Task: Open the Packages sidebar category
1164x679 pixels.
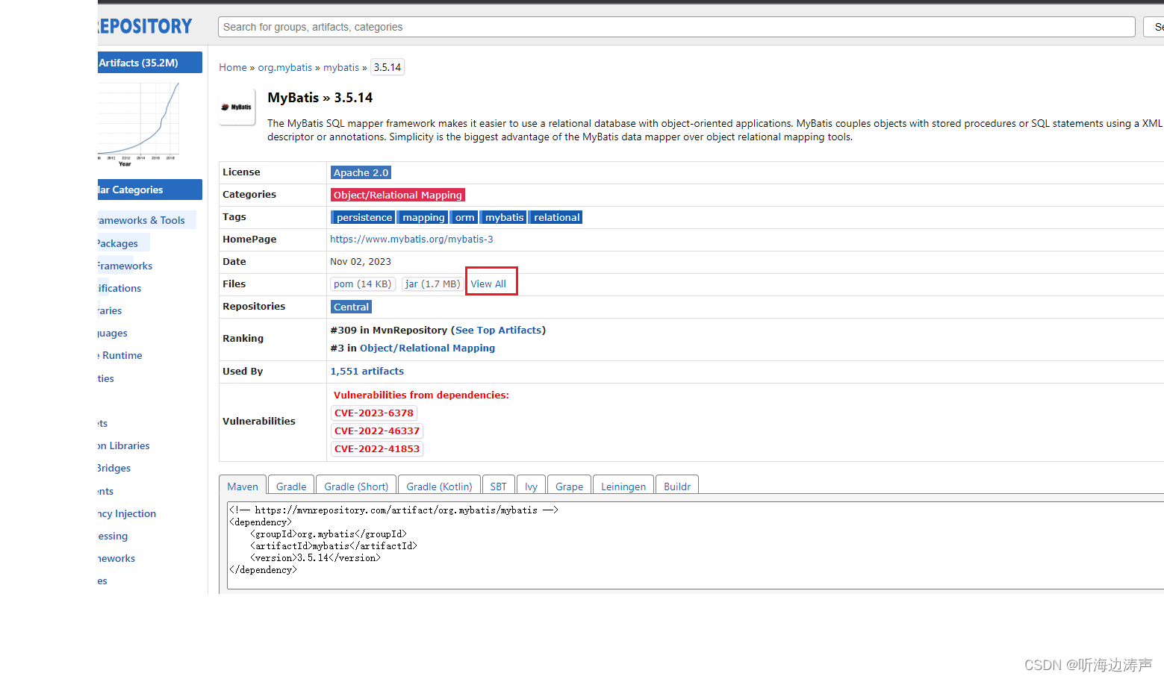Action: [x=118, y=243]
